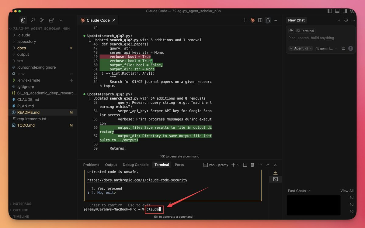Open the Source Control view icon
The height and width of the screenshot is (228, 365).
click(42, 20)
